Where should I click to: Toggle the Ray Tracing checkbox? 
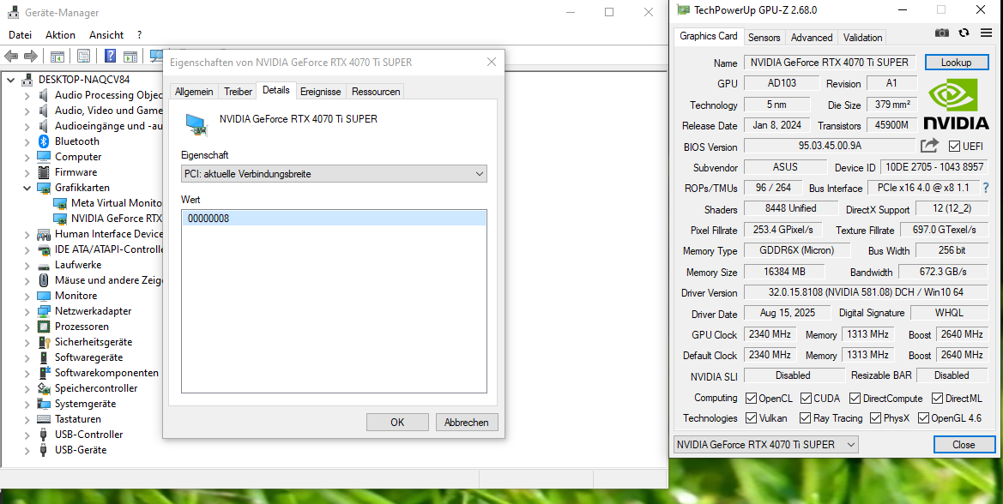pos(806,418)
